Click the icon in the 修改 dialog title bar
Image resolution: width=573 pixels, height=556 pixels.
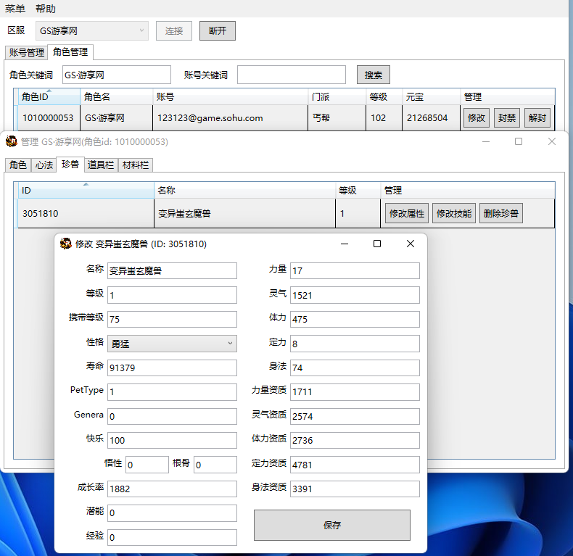(65, 244)
